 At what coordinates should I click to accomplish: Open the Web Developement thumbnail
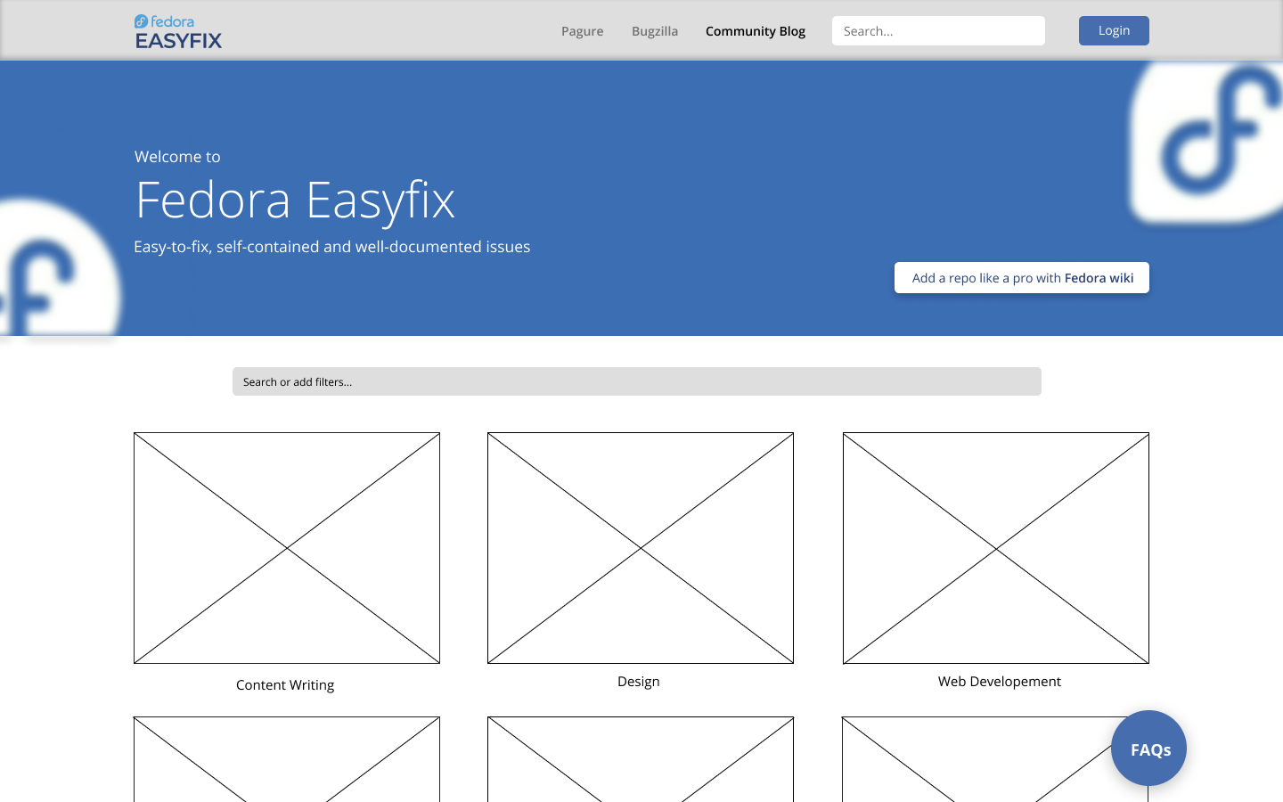tap(996, 548)
